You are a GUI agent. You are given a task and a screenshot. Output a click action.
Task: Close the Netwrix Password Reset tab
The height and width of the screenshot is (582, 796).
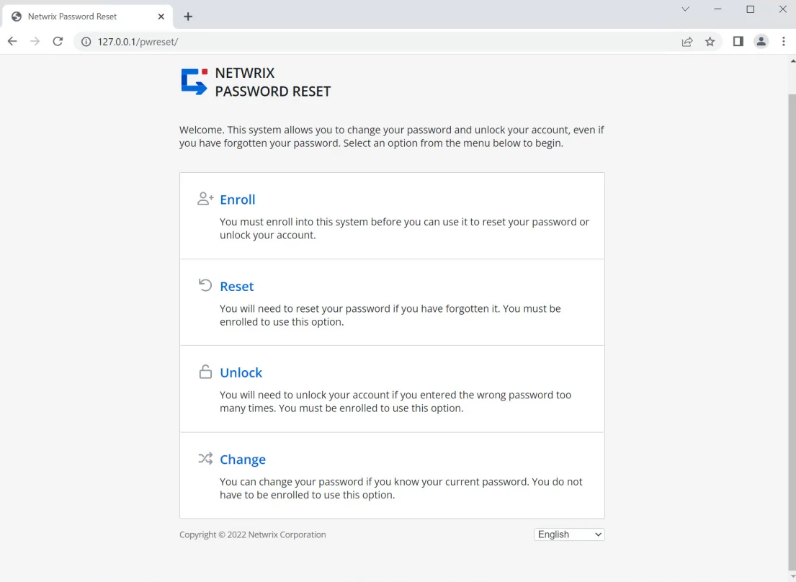coord(161,17)
